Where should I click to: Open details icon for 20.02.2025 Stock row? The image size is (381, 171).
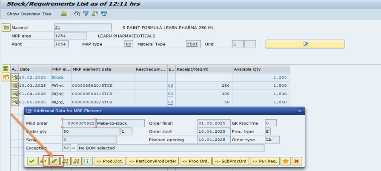pos(15,77)
